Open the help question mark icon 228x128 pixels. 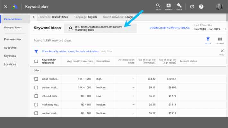click(x=201, y=7)
